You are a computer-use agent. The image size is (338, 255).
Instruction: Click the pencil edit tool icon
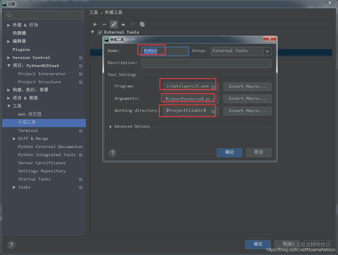point(114,24)
